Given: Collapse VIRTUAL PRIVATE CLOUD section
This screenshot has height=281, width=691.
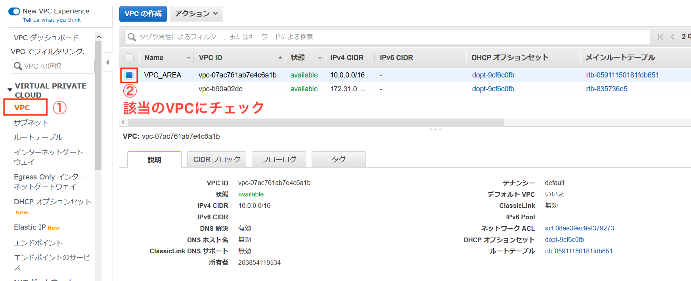Looking at the screenshot, I should click(10, 90).
